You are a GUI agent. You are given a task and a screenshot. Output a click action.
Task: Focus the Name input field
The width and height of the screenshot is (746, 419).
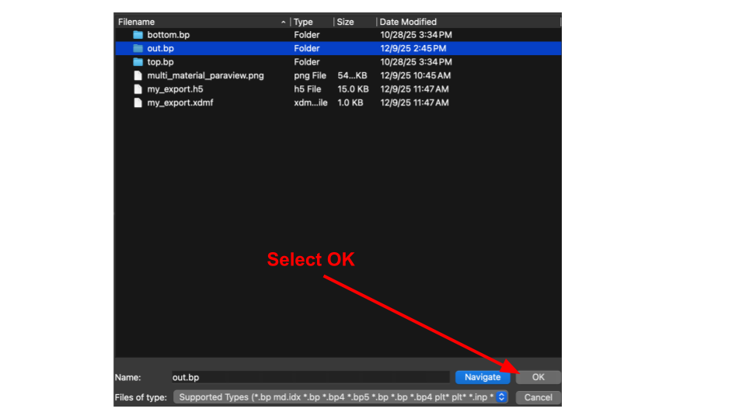pos(310,377)
